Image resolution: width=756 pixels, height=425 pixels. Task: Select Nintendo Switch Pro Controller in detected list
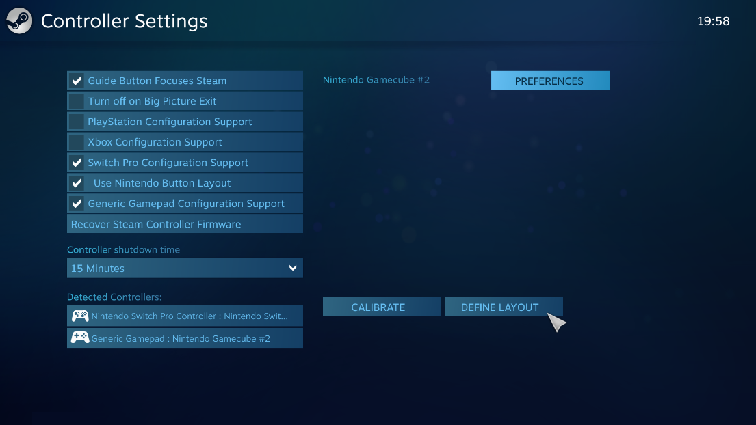pos(185,316)
